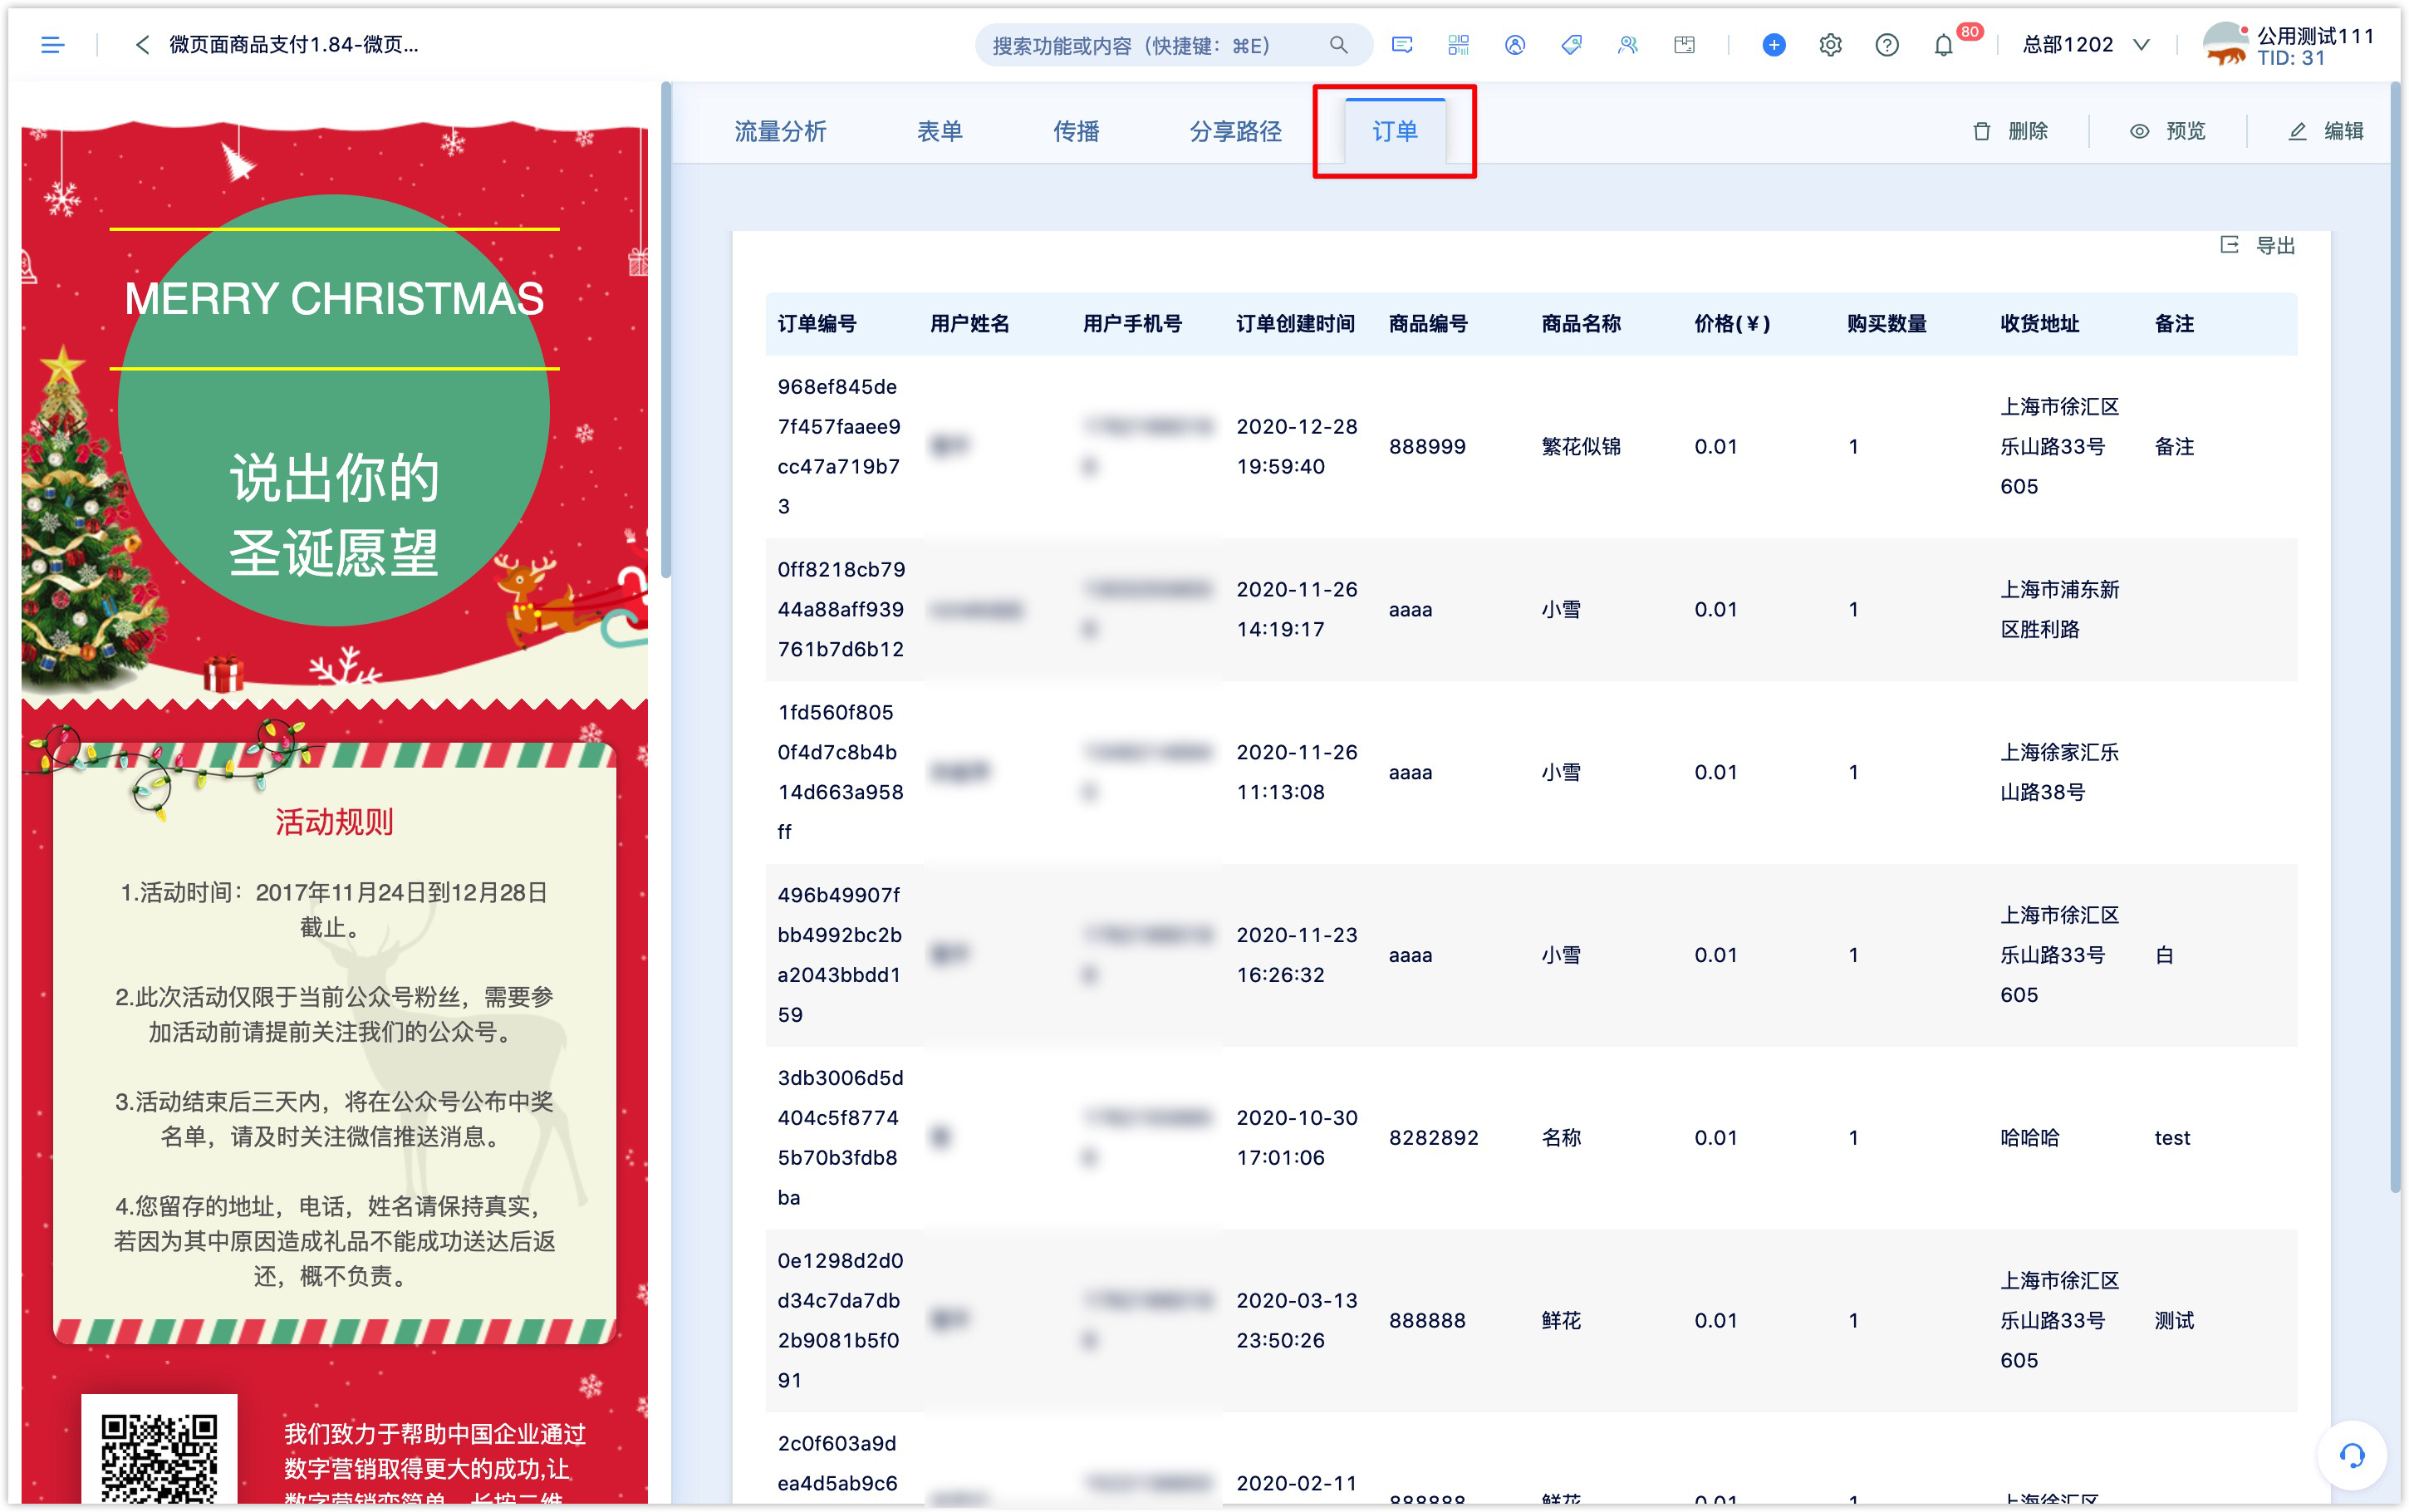This screenshot has width=2409, height=1512.
Task: Switch to the 分享路径 tab
Action: click(1235, 131)
